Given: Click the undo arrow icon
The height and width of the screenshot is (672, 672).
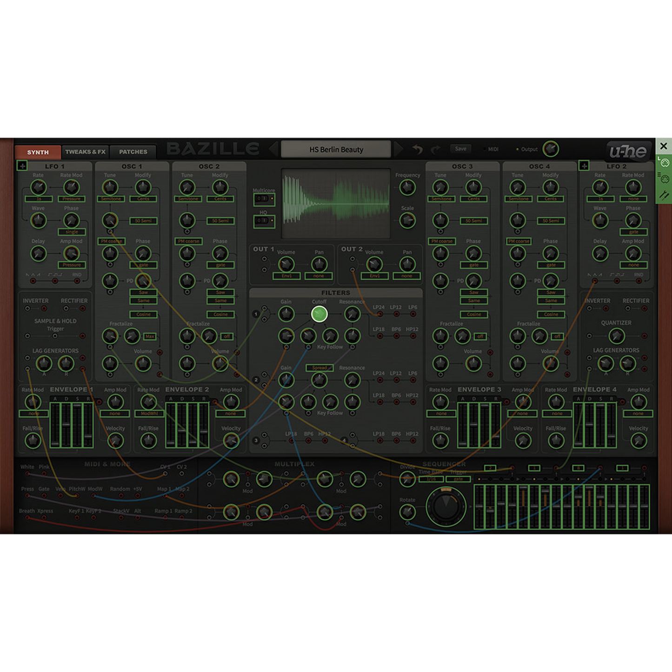Looking at the screenshot, I should [417, 149].
